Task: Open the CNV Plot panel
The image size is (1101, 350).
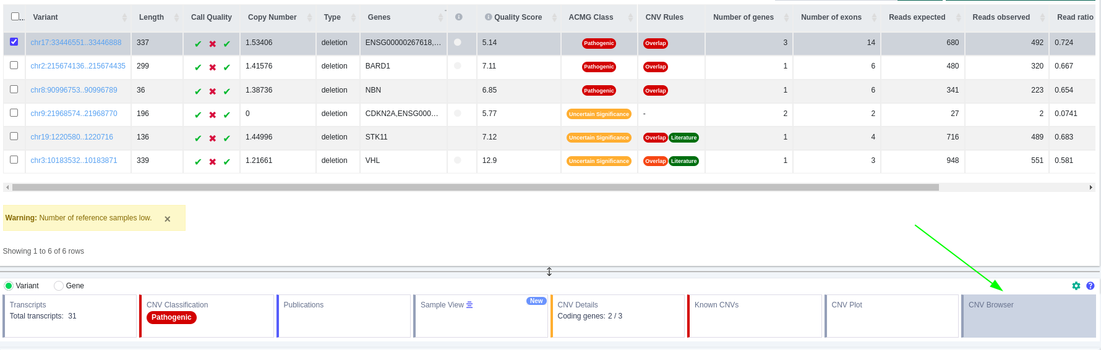Action: click(x=892, y=316)
